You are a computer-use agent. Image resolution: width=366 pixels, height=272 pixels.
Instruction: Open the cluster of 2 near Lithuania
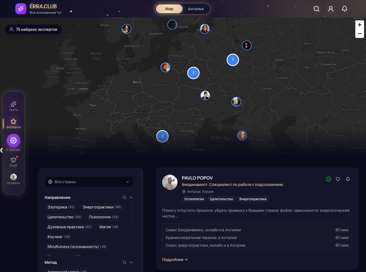pyautogui.click(x=193, y=73)
